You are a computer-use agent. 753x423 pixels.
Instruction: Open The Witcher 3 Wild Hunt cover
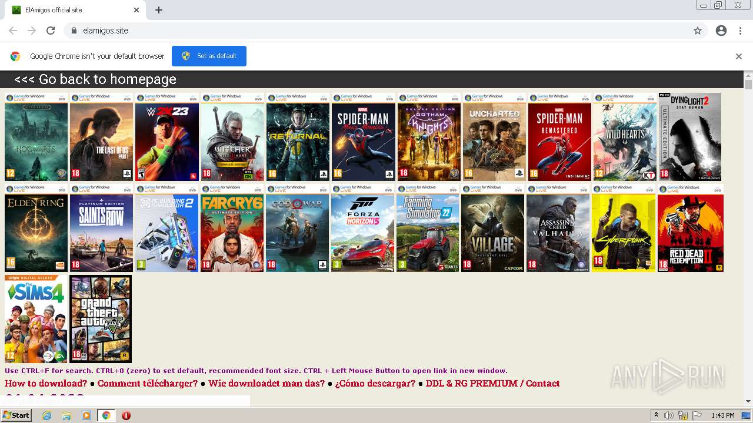[x=232, y=137]
